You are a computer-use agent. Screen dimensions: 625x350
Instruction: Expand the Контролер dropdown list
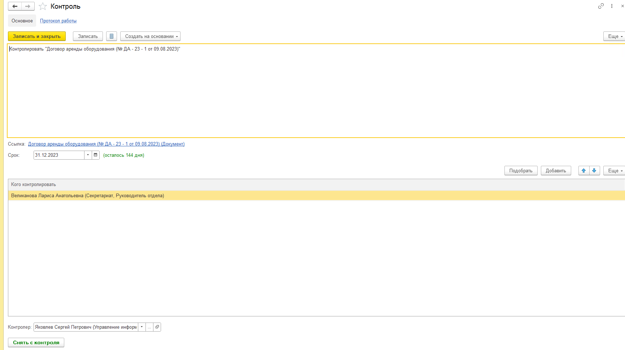[142, 327]
